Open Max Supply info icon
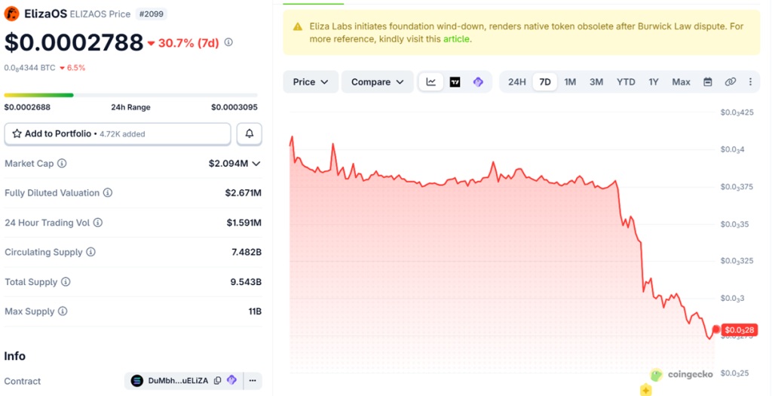This screenshot has height=396, width=772. click(x=63, y=312)
